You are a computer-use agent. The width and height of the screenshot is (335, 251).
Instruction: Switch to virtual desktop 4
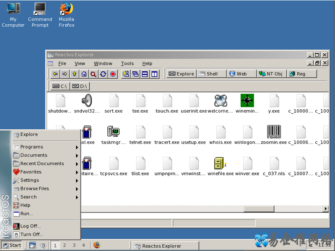[x=83, y=245]
